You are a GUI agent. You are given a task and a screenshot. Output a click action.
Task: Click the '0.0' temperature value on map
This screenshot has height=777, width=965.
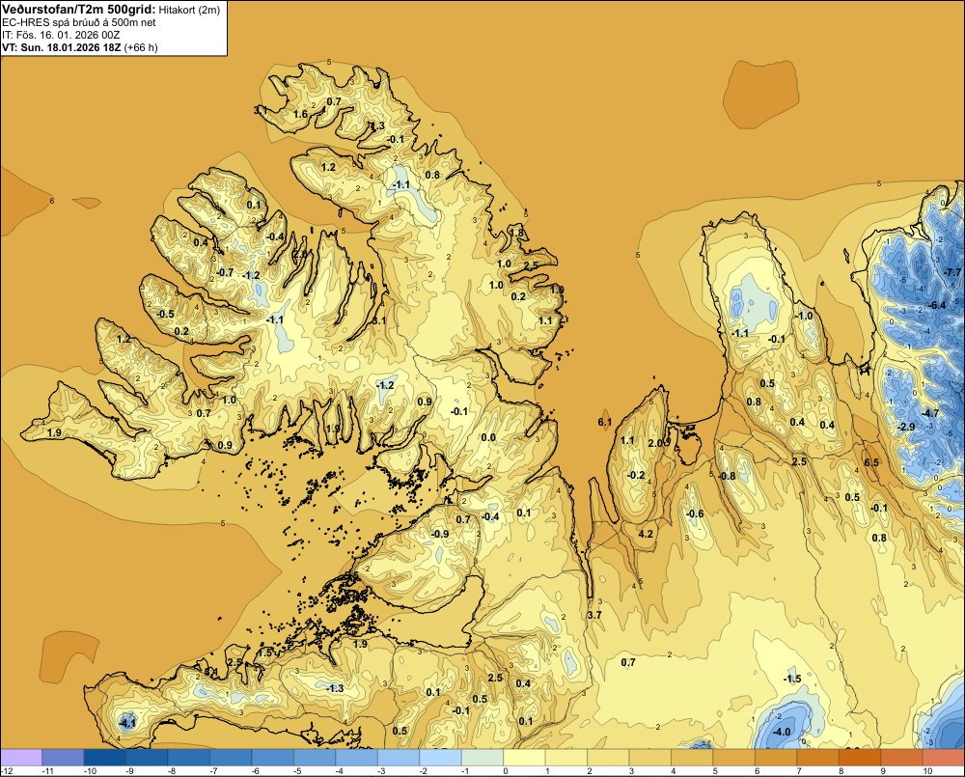point(488,438)
